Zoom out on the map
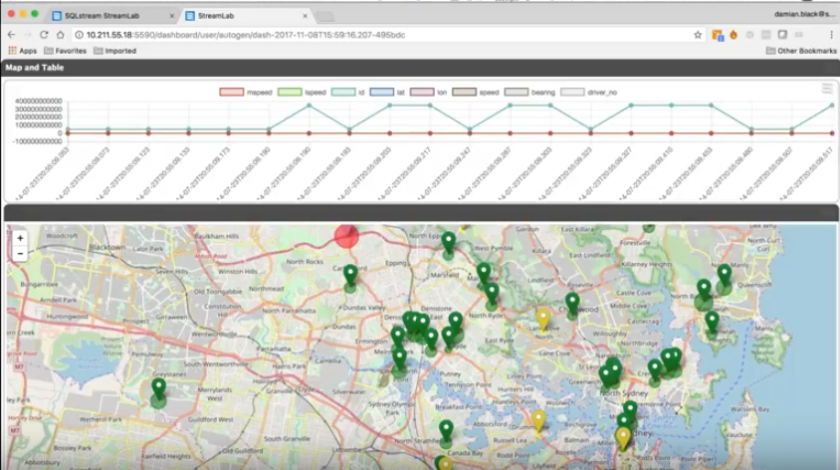The image size is (840, 470). pyautogui.click(x=20, y=253)
